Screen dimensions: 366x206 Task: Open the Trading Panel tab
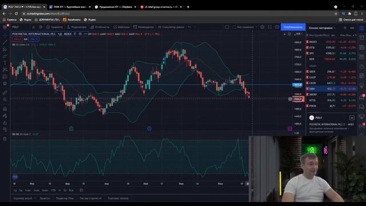click(118, 199)
